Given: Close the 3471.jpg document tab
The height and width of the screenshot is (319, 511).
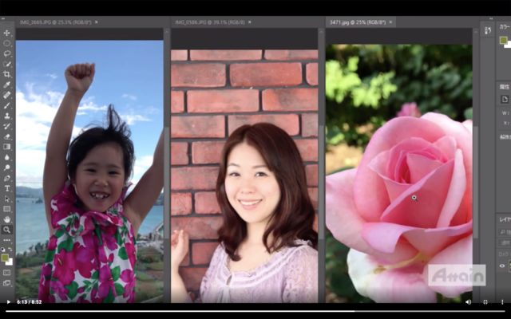Looking at the screenshot, I should tap(390, 22).
